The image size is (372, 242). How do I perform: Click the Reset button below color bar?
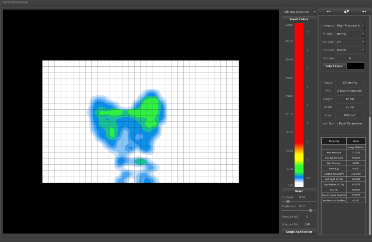click(299, 191)
